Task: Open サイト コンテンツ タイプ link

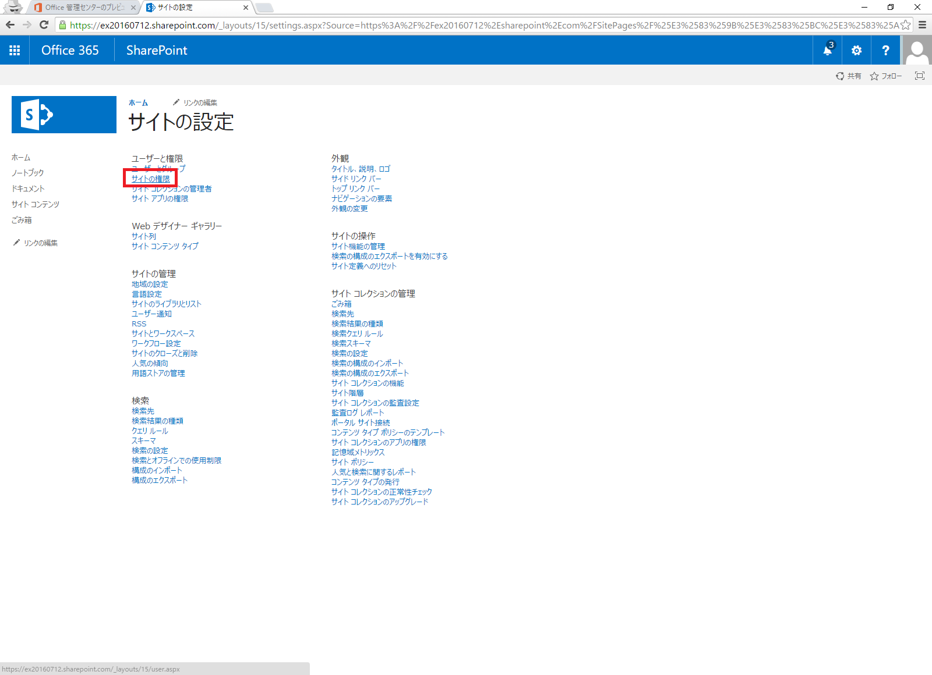Action: [165, 246]
